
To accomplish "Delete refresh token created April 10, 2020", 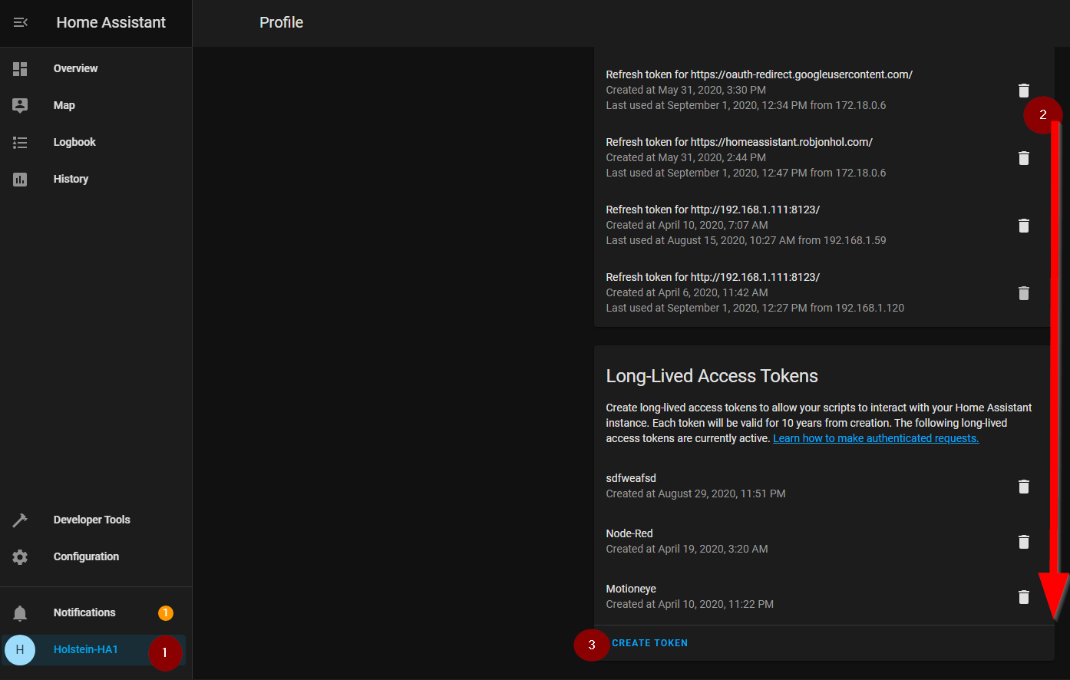I will coord(1023,226).
